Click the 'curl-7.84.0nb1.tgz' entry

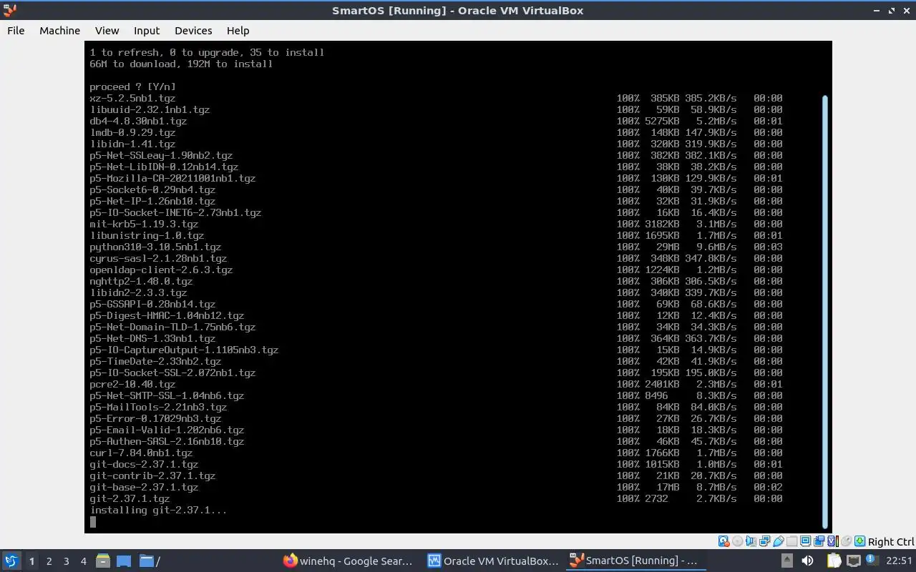[141, 453]
